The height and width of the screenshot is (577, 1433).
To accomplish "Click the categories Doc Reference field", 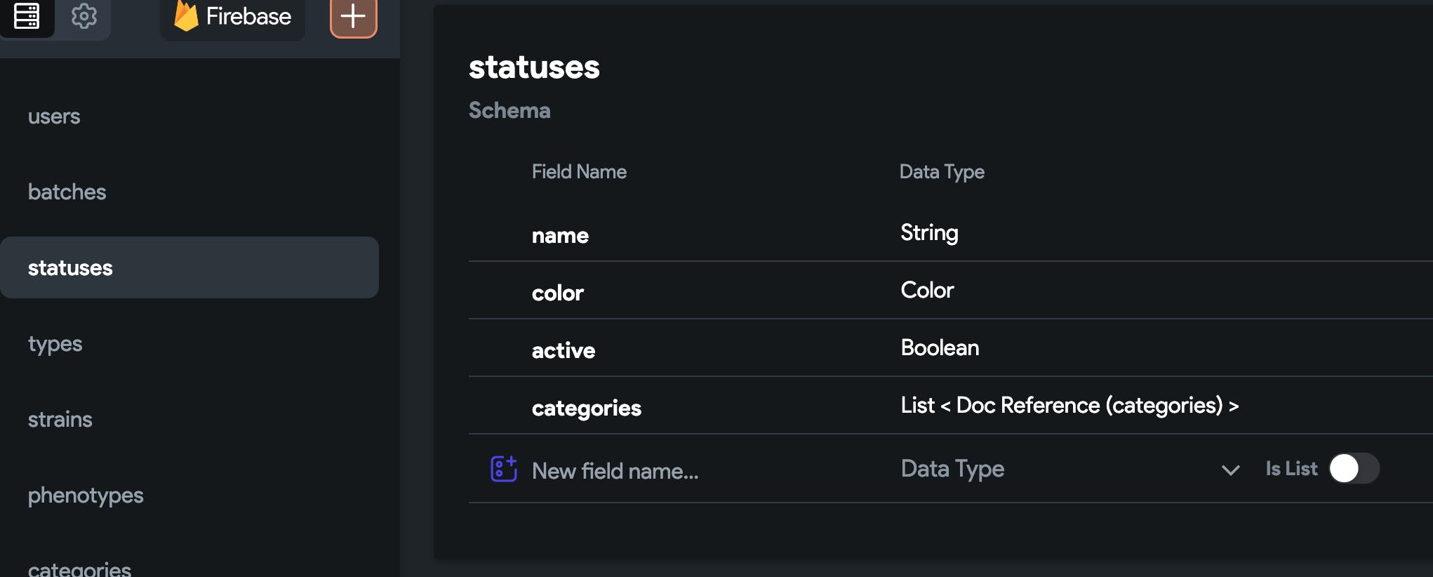I will point(1069,406).
